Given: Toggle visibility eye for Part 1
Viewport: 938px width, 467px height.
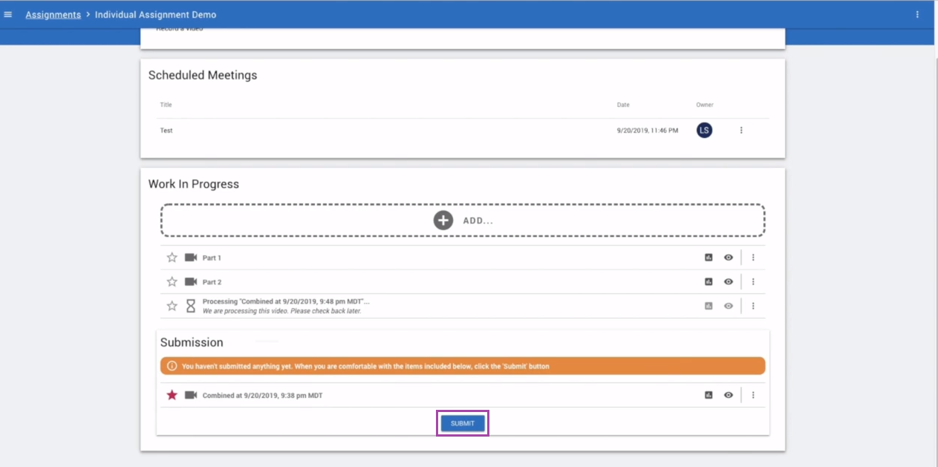Looking at the screenshot, I should 729,258.
